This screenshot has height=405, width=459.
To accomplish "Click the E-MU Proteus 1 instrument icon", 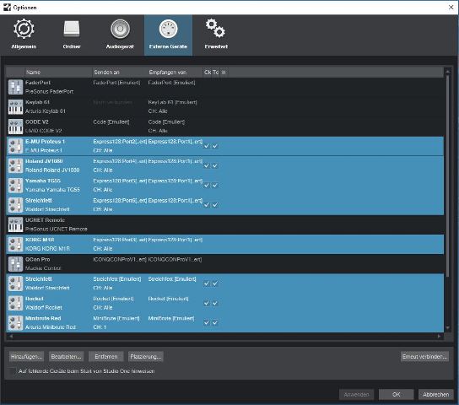I will [15, 146].
